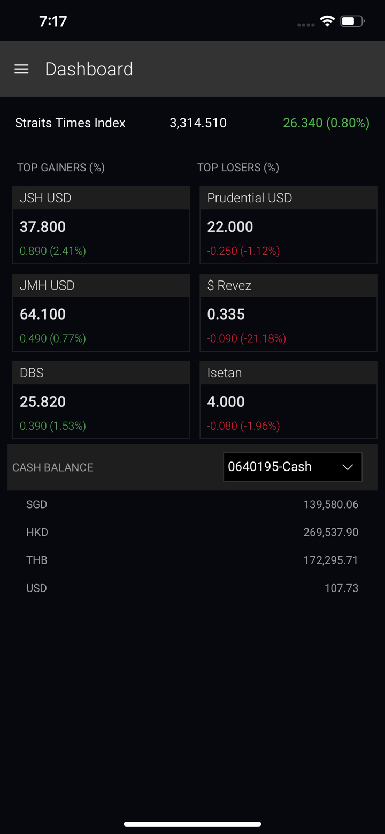
Task: Tap the Straits Times Index name
Action: tap(70, 123)
